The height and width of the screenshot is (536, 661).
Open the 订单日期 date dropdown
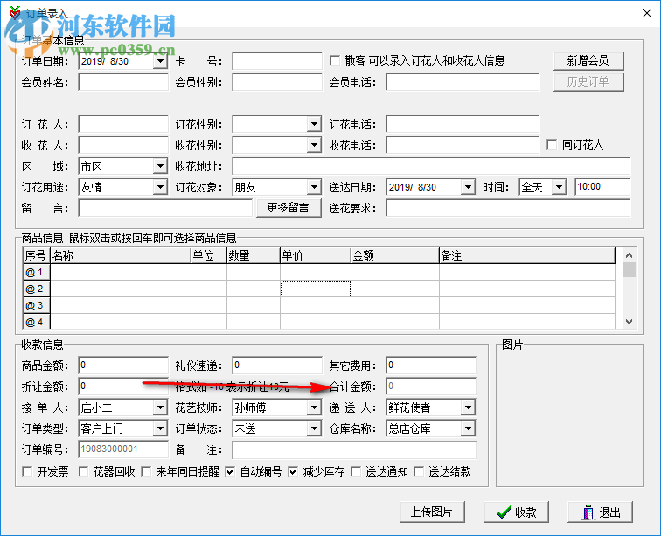[x=160, y=61]
